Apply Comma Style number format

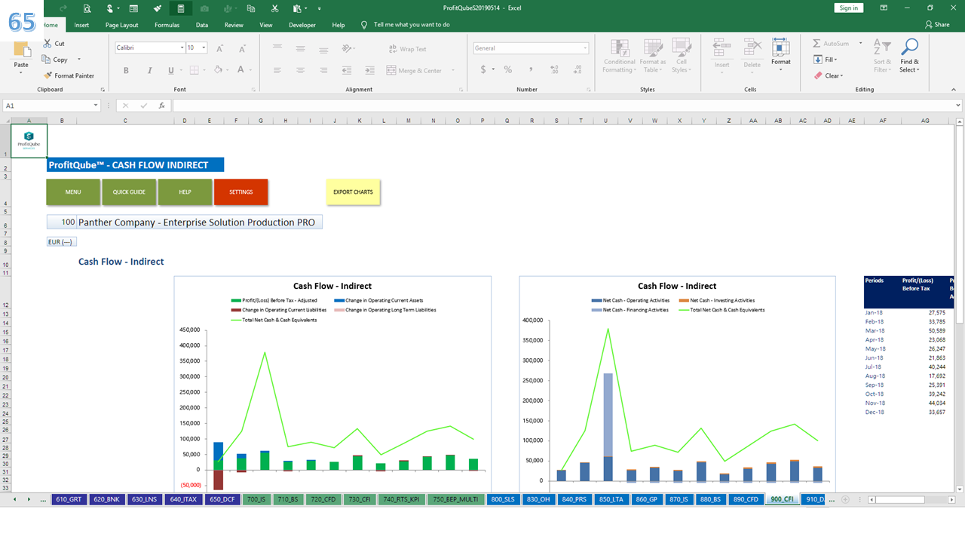(529, 69)
